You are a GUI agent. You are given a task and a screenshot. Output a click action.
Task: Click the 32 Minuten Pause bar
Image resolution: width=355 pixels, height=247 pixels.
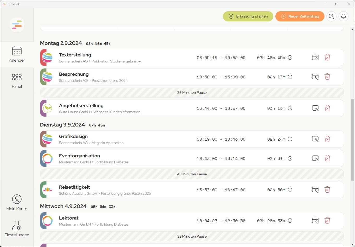click(192, 236)
